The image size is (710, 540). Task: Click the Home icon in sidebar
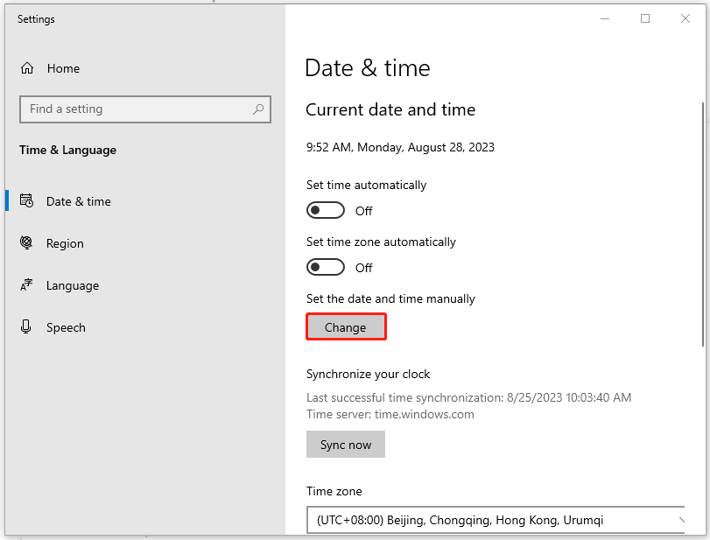click(27, 68)
